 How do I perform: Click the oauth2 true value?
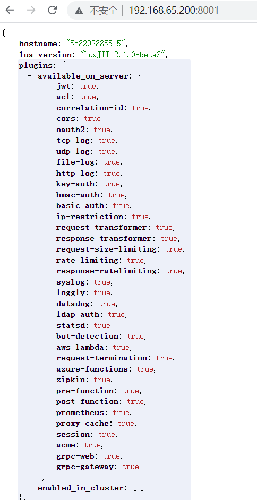(x=102, y=130)
